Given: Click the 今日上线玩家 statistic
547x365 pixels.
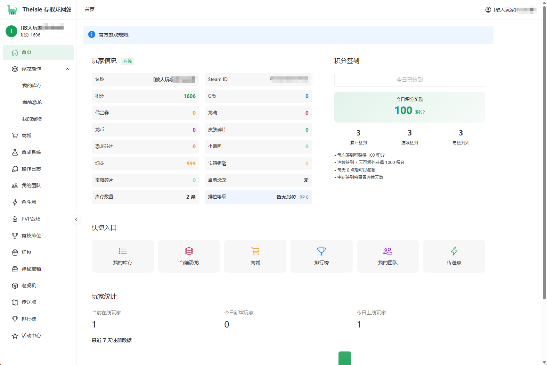Looking at the screenshot, I should tap(372, 320).
